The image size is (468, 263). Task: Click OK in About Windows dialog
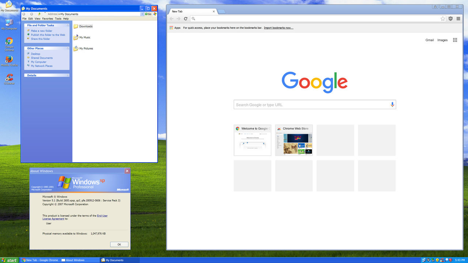(x=119, y=244)
